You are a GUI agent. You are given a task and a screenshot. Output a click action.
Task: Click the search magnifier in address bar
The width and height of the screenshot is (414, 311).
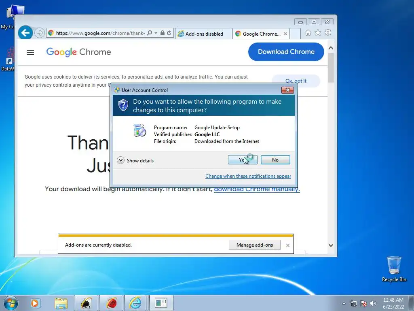(150, 33)
